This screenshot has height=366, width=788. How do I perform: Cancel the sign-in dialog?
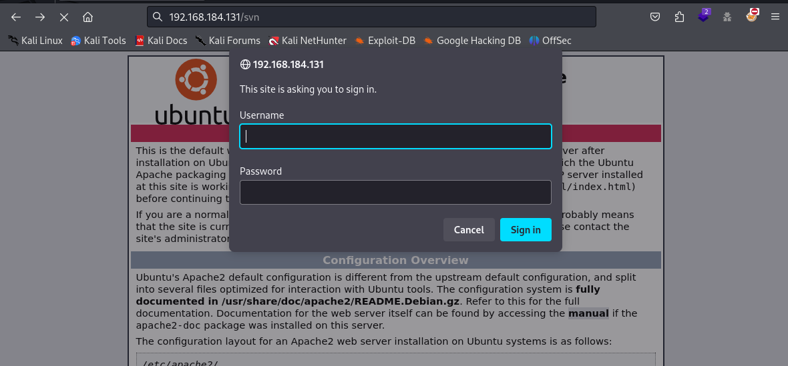469,230
